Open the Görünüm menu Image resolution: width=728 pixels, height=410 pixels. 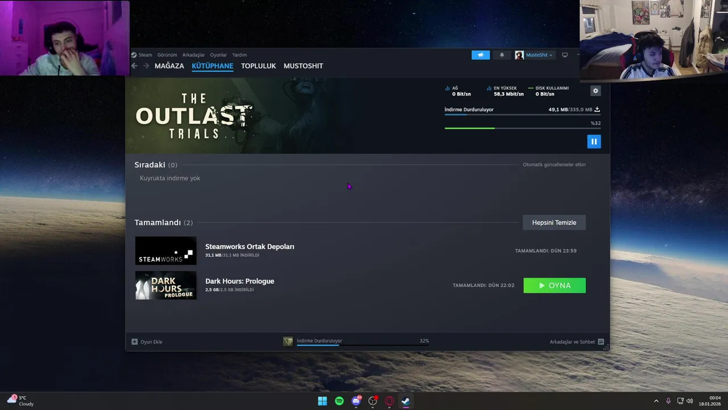pyautogui.click(x=167, y=55)
